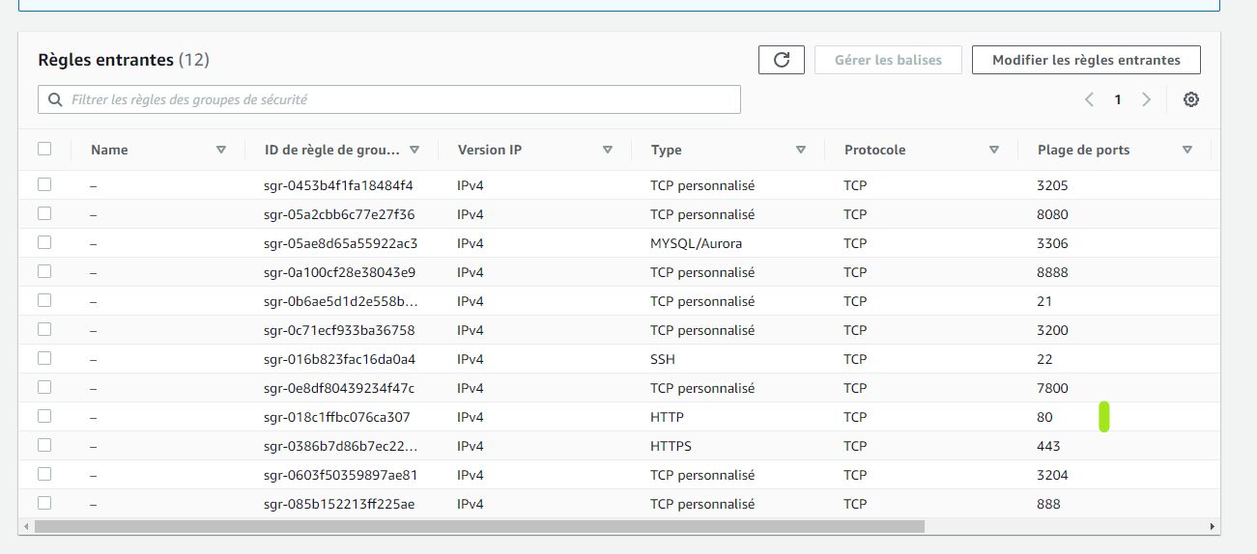The width and height of the screenshot is (1257, 554).
Task: Expand Version IP column sort arrow
Action: click(x=608, y=150)
